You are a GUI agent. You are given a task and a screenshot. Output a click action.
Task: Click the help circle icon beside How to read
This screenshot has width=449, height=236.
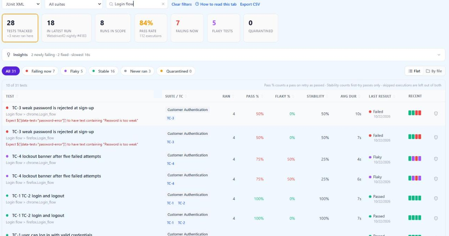click(x=197, y=4)
